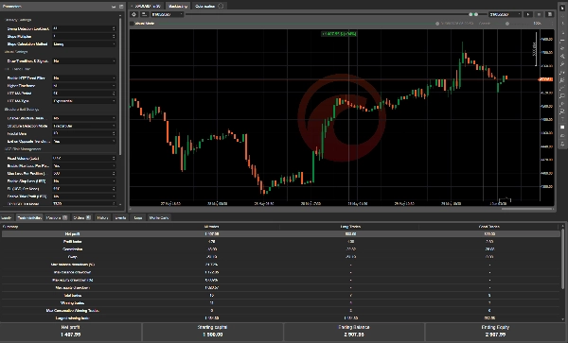Click the visual mode progress slider handle
Image resolution: width=568 pixels, height=343 pixels.
click(437, 24)
